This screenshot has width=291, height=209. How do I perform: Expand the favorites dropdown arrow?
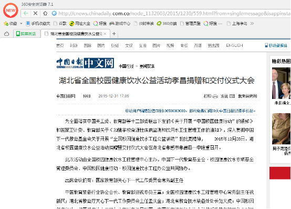[21, 24]
